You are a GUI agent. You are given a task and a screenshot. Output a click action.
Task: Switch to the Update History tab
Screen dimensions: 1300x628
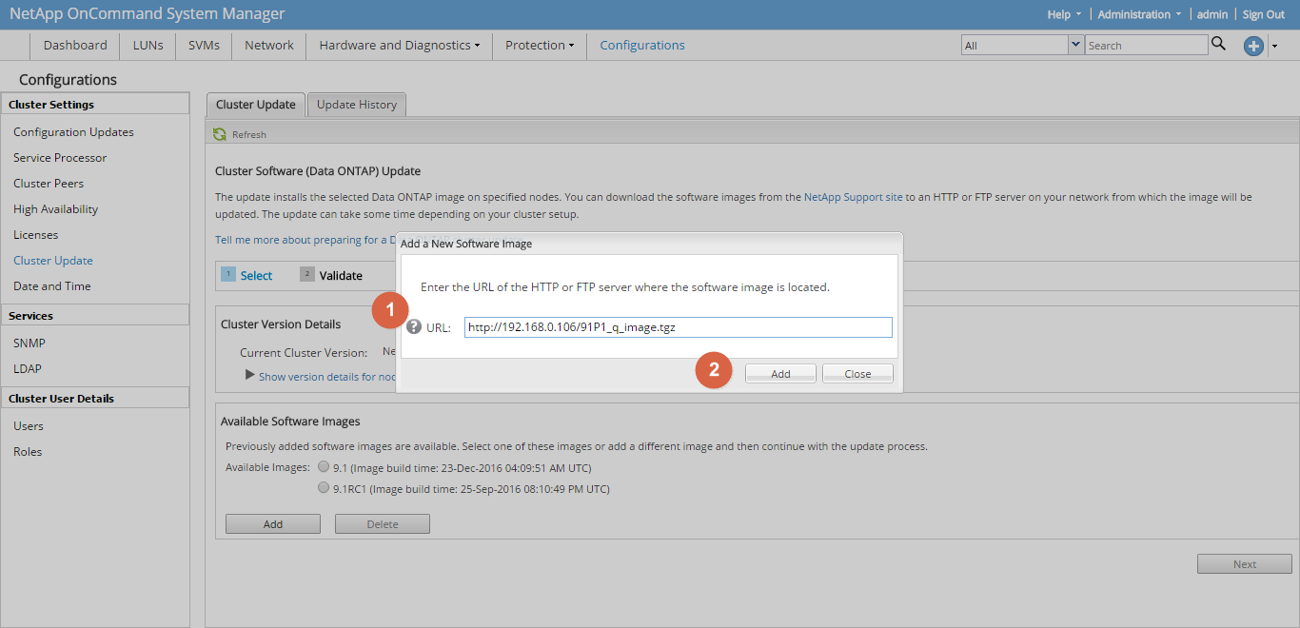pos(357,105)
